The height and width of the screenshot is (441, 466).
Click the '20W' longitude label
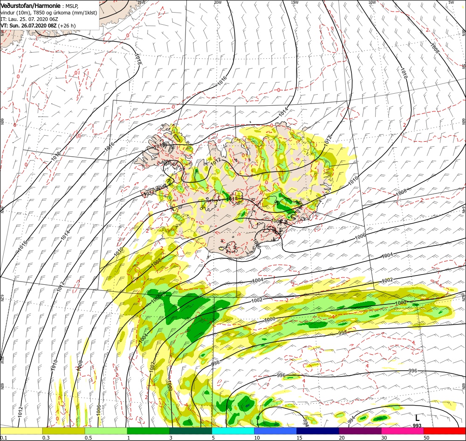click(218, 2)
